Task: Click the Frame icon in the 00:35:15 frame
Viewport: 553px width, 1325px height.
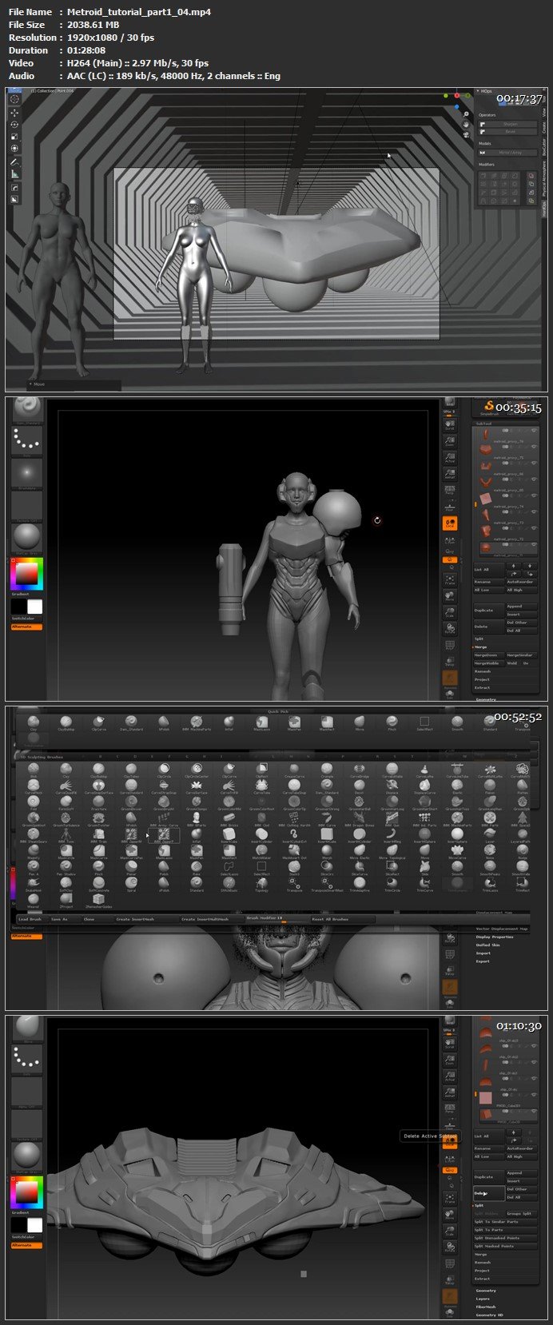Action: 449,580
